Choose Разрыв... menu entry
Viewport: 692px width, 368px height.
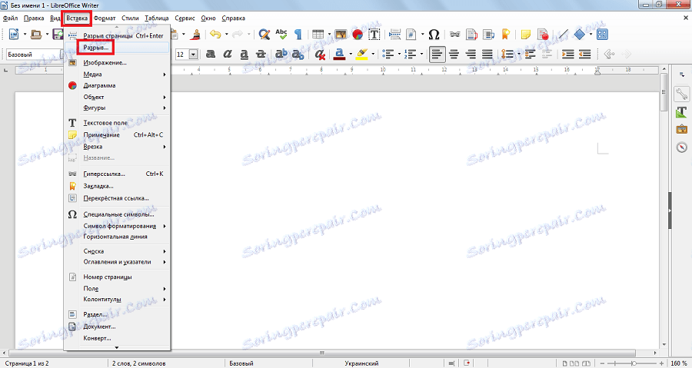pos(117,47)
